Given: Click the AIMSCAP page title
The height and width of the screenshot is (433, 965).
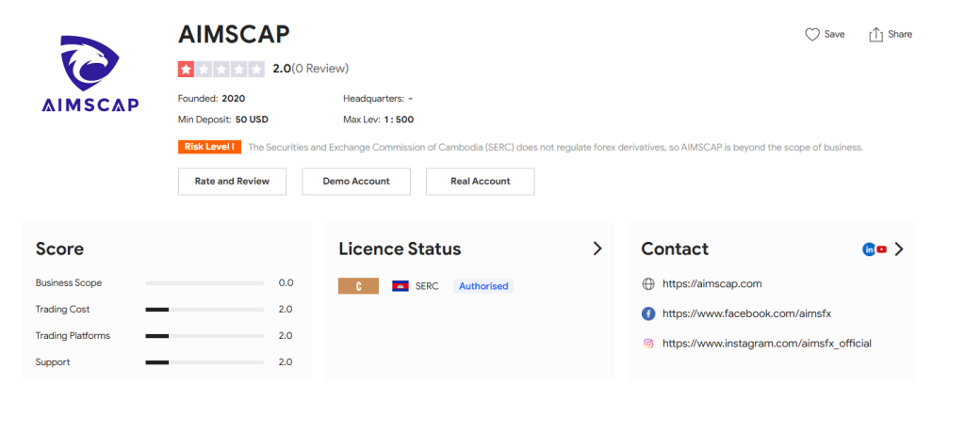Looking at the screenshot, I should point(234,35).
